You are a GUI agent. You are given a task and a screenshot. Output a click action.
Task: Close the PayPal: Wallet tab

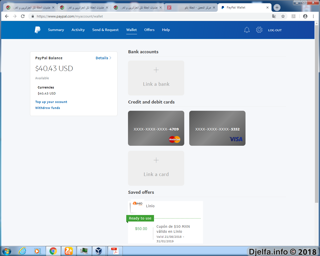tap(267, 7)
